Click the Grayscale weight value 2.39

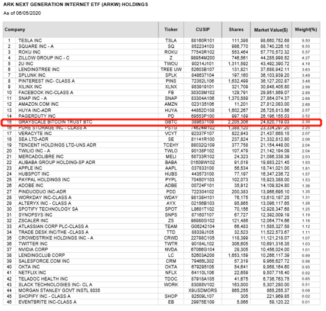tap(306, 122)
